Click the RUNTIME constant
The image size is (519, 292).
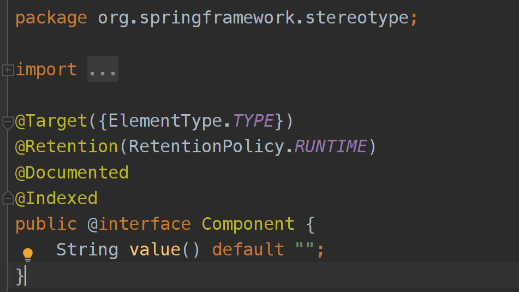pyautogui.click(x=330, y=146)
